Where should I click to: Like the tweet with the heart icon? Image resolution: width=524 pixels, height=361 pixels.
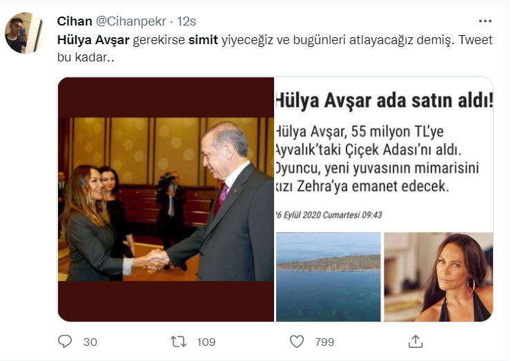(x=297, y=342)
